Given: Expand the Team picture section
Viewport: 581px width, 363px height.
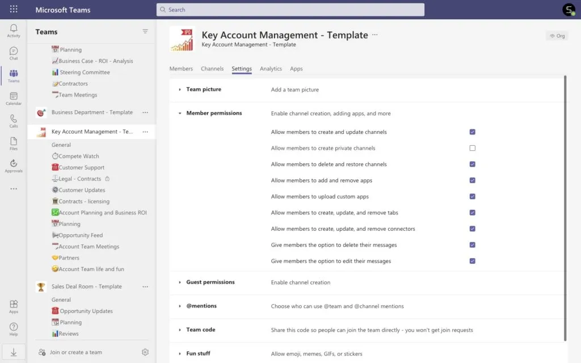Looking at the screenshot, I should (x=180, y=90).
